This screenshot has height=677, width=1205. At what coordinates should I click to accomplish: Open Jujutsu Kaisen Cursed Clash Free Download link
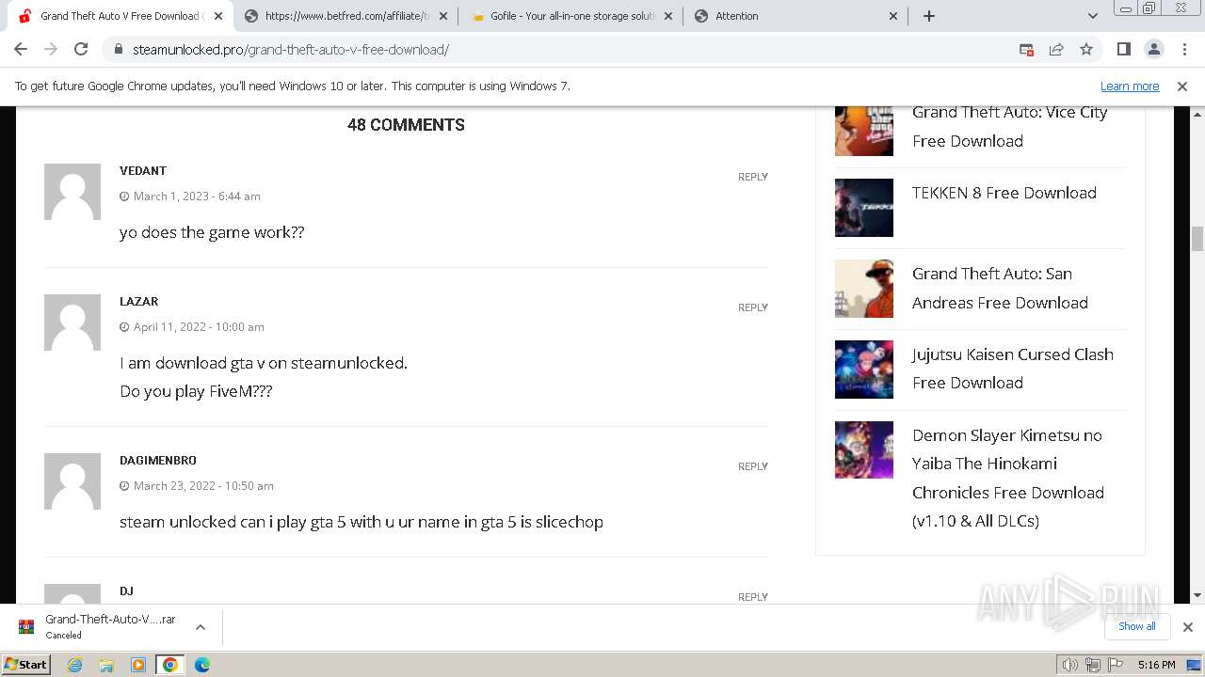click(x=1012, y=369)
